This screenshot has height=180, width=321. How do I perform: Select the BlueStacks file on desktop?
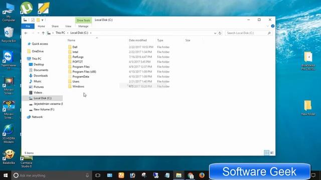[308, 61]
